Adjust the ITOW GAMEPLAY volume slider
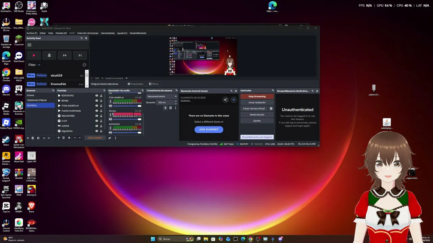Viewport: 433px width, 243px height. pyautogui.click(x=127, y=106)
